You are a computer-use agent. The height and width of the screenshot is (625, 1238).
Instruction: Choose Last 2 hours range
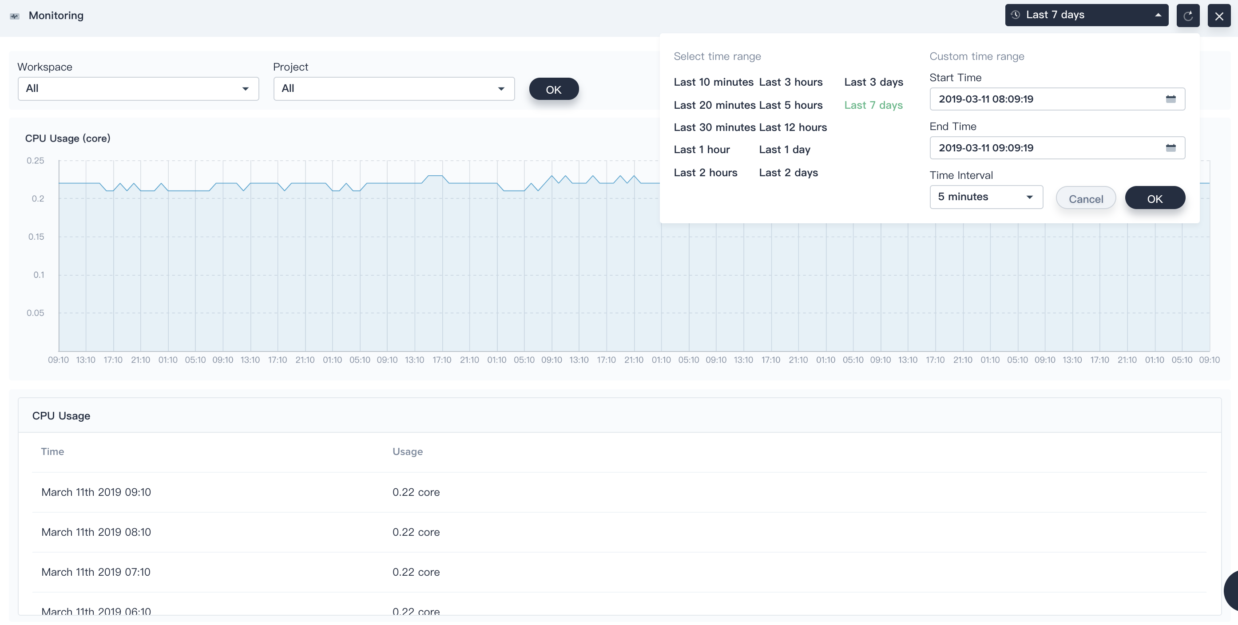pos(705,173)
